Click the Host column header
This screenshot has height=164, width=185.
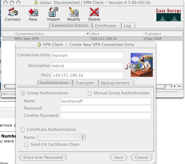[117, 34]
